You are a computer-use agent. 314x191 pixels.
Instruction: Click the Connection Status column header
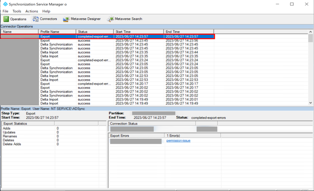click(x=152, y=123)
